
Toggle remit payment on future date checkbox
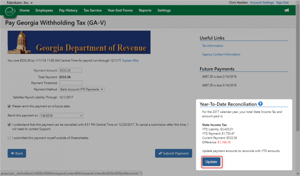(9, 106)
